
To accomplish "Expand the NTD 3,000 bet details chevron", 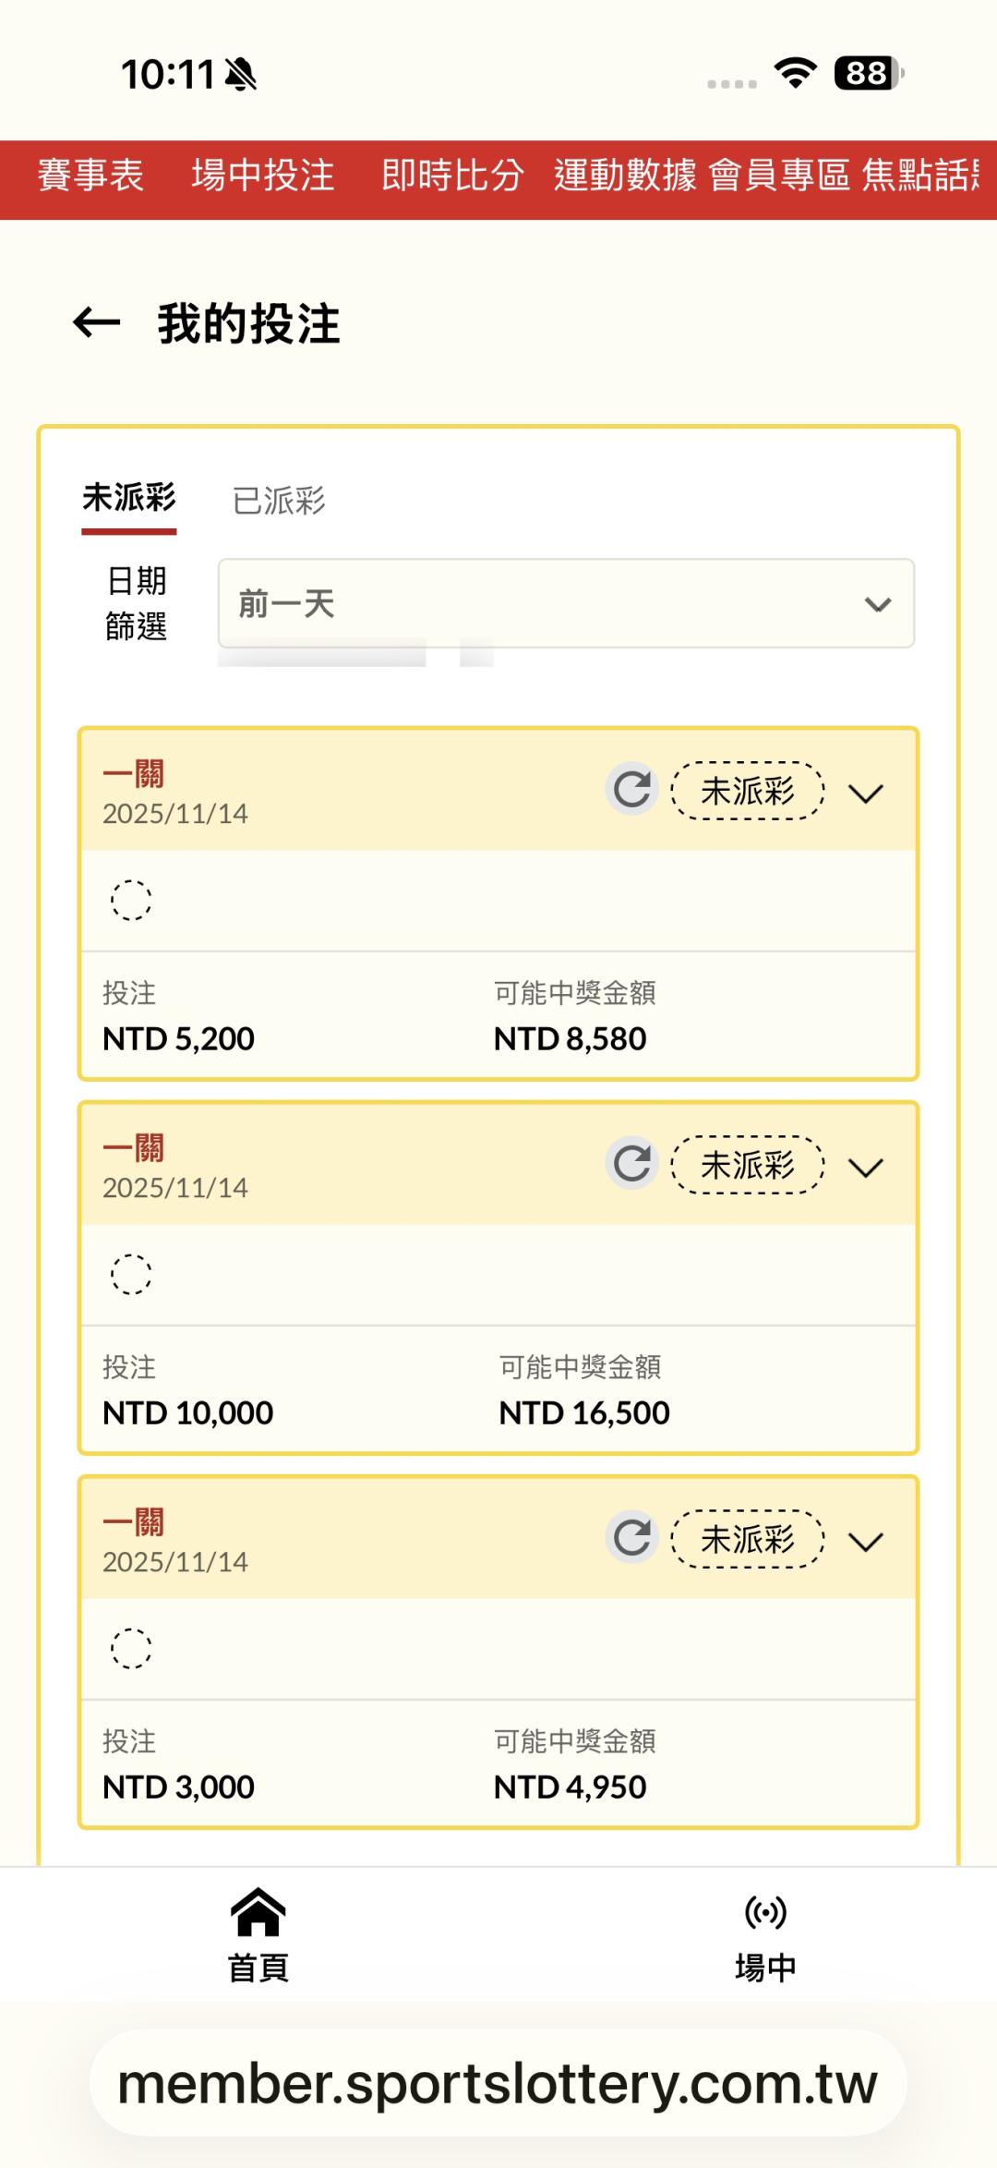I will coord(866,1542).
